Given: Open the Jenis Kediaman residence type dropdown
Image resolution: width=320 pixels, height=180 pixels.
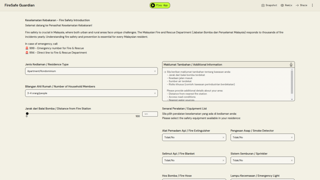Looking at the screenshot, I should click(x=87, y=71).
